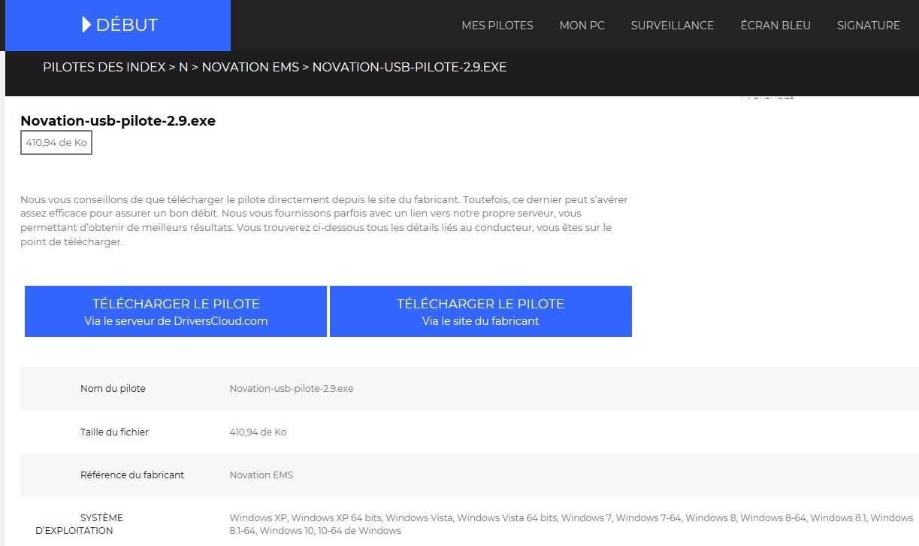Click the SYSTÈME D'EXPLOITATION label
Screen dimensions: 919x546
[80, 524]
